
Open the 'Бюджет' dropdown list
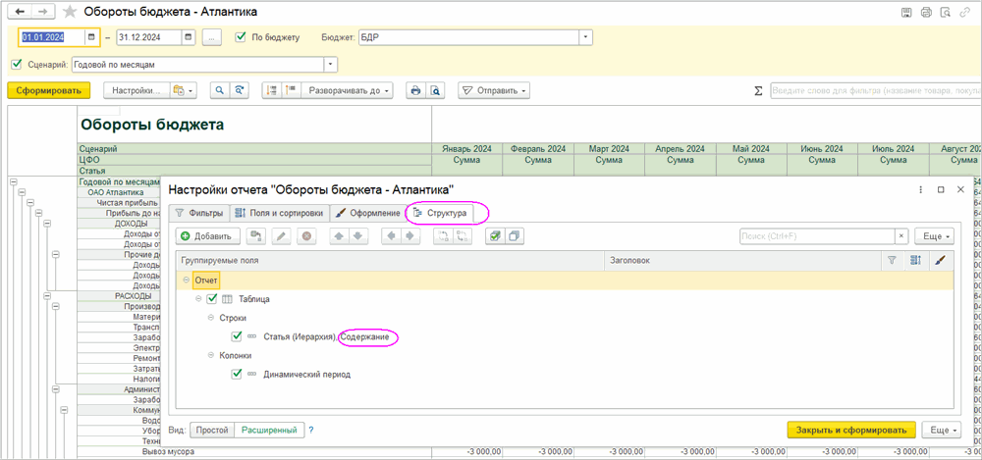point(586,37)
